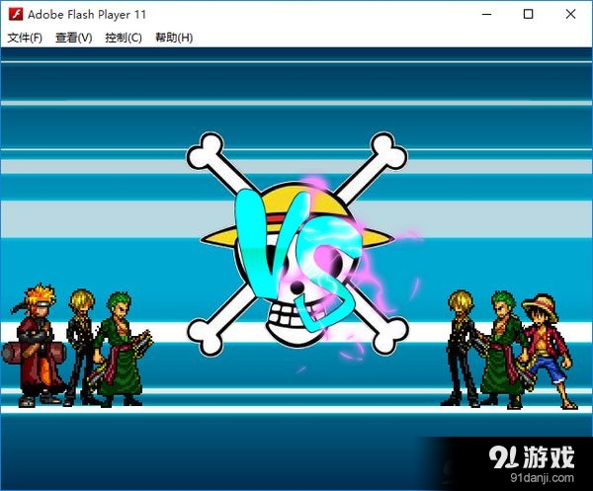Click the VS logo on the skull
Viewport: 593px width, 491px height.
298,260
